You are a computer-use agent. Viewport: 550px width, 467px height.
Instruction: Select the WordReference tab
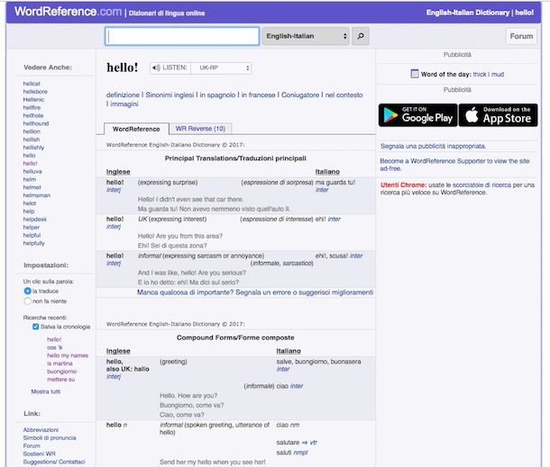[x=136, y=129]
